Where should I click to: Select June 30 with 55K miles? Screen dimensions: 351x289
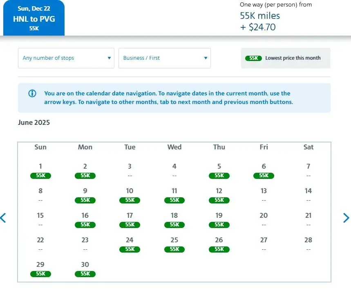coord(85,269)
